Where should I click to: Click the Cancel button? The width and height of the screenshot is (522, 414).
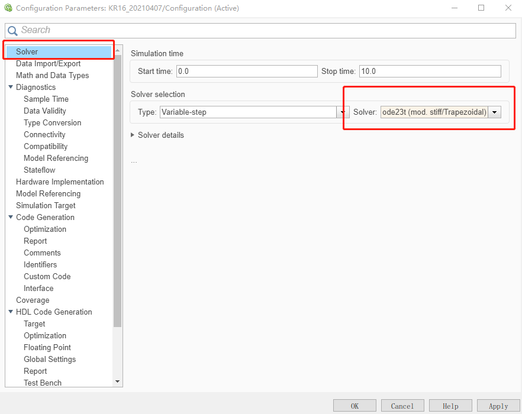[402, 406]
